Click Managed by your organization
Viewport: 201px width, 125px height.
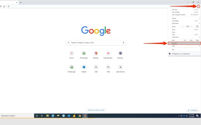click(184, 54)
